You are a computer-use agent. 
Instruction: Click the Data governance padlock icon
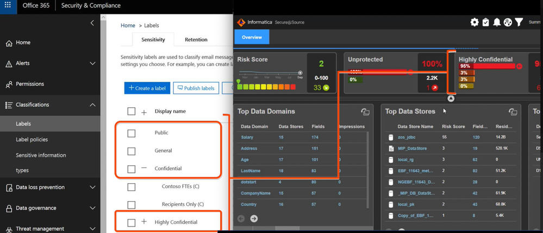(9, 208)
